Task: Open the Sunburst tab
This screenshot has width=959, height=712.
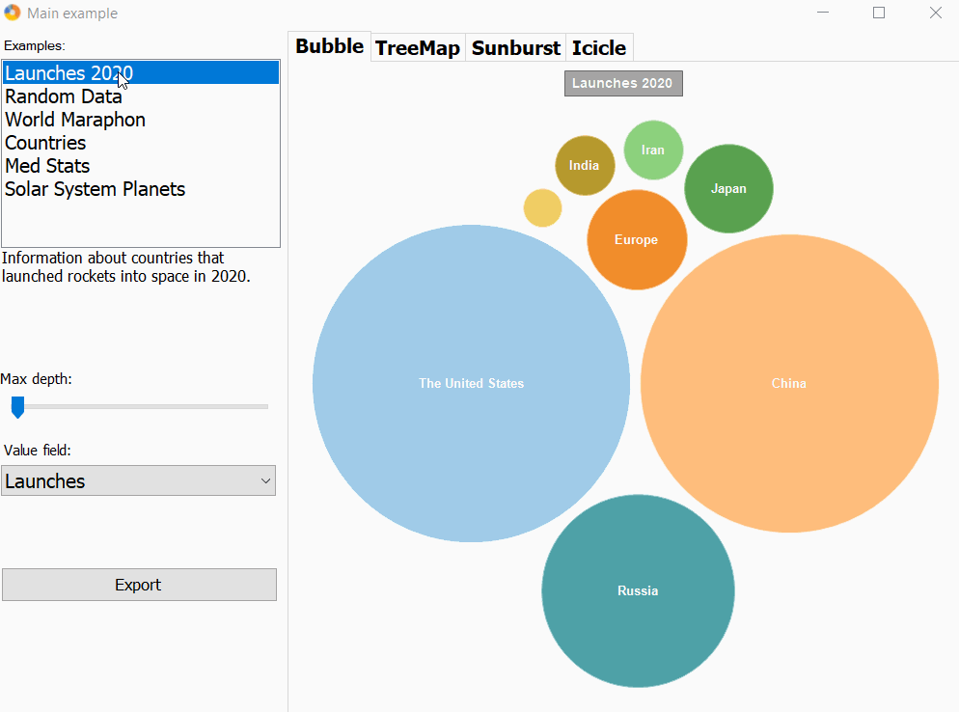Action: (x=516, y=47)
